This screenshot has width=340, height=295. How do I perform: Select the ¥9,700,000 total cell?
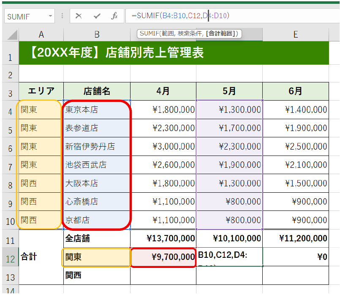163,257
